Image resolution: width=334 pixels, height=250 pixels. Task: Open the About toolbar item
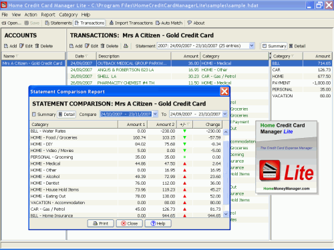pyautogui.click(x=196, y=23)
